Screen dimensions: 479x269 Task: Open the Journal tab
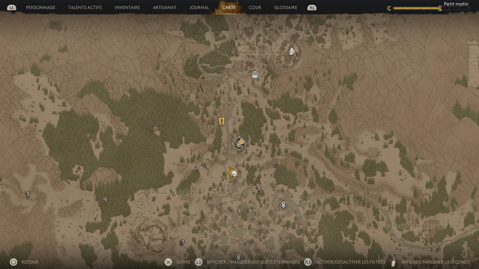(x=199, y=8)
